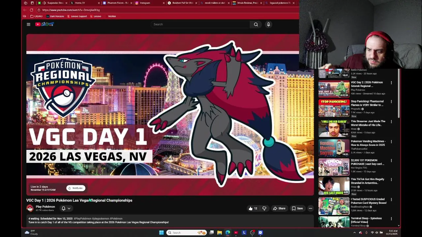Click the #PlayPokémon hashtag link
Screen dimensions: 422x237
pos(82,219)
